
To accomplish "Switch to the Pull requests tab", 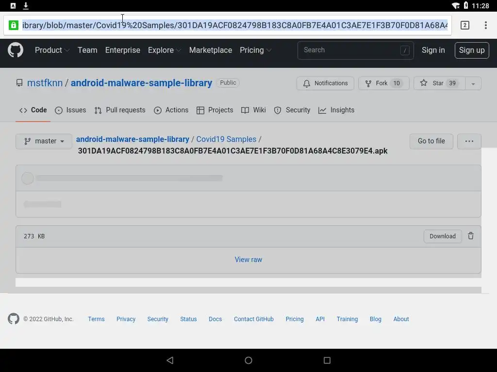I will pyautogui.click(x=120, y=110).
